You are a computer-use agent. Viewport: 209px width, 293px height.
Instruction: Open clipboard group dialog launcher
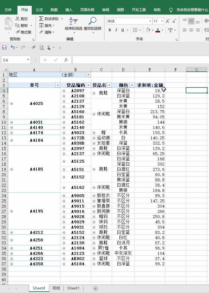[x=33, y=40]
